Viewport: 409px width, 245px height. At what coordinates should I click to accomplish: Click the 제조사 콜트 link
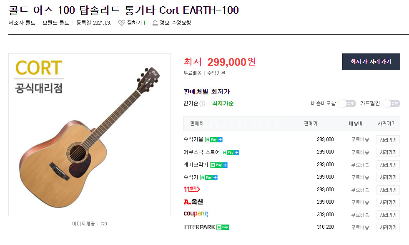click(x=22, y=23)
